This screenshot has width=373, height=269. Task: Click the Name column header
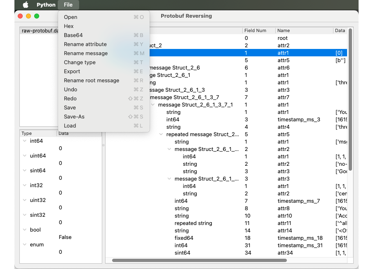coord(304,30)
